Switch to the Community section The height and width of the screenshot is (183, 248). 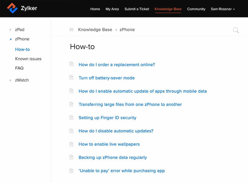click(196, 9)
